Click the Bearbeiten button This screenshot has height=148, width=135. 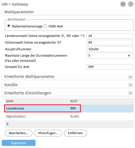pyautogui.click(x=19, y=133)
